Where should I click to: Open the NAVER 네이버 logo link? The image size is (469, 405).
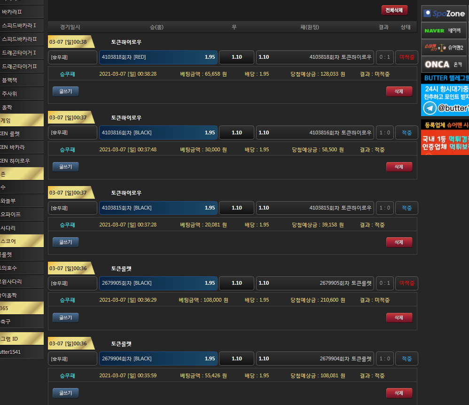coord(444,31)
